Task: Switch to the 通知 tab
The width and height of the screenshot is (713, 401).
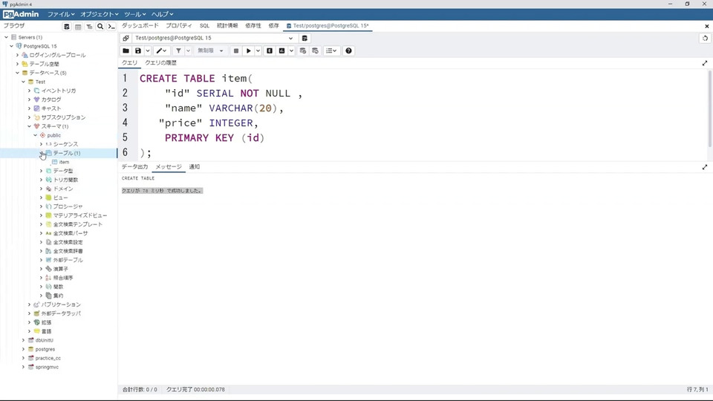Action: 194,167
